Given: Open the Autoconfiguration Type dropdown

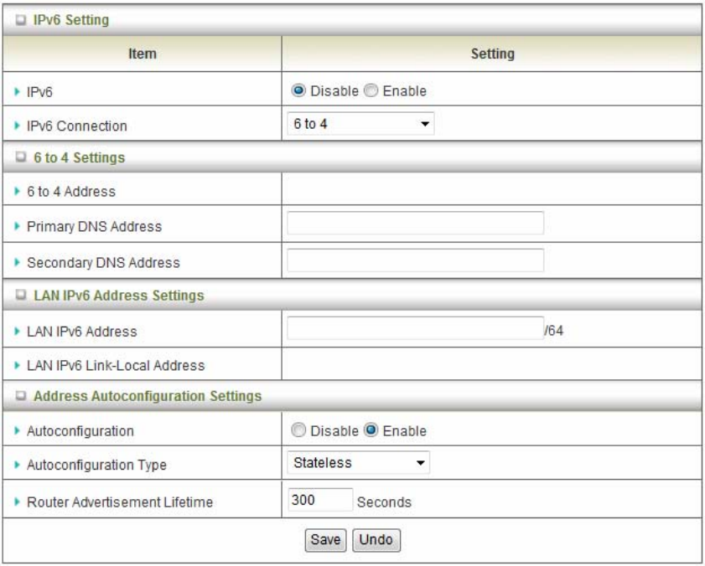Looking at the screenshot, I should coord(357,461).
